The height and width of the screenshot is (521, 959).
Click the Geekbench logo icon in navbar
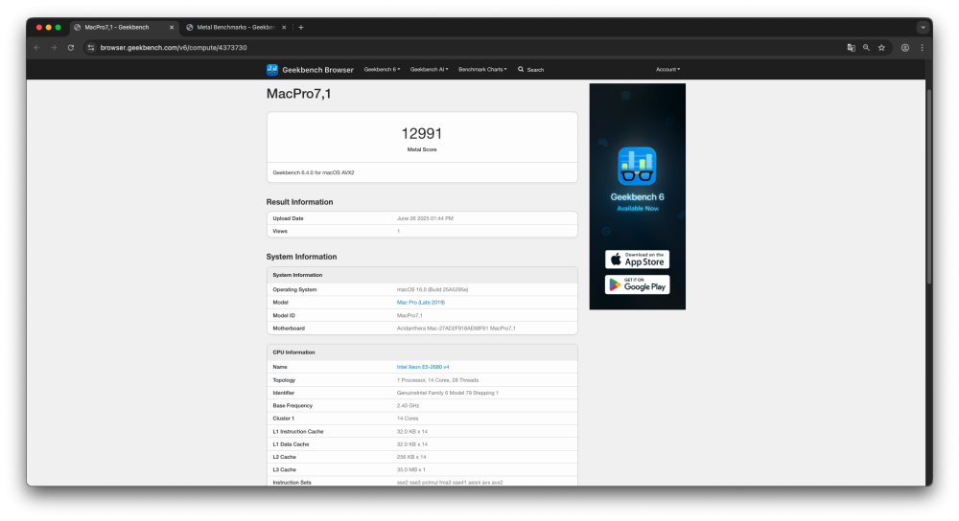272,70
